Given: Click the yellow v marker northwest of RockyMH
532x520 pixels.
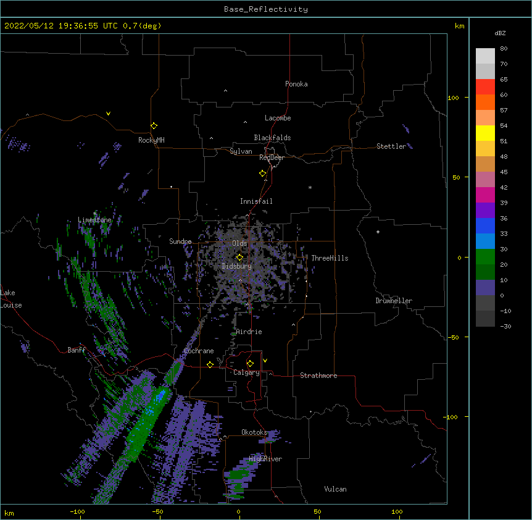Looking at the screenshot, I should [108, 114].
